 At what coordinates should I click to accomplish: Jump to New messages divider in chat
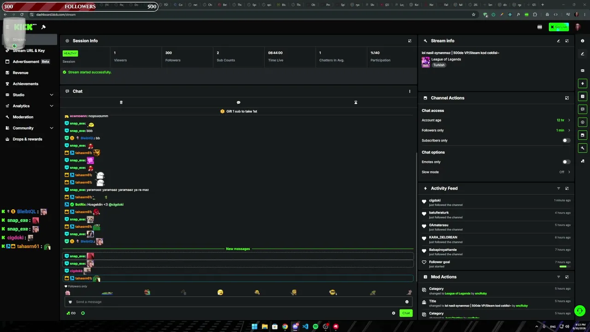click(238, 249)
